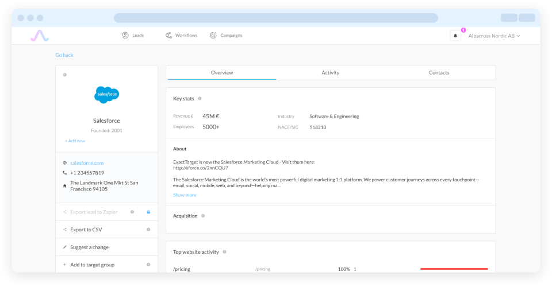Image resolution: width=552 pixels, height=287 pixels.
Task: Open the salesforce.com website link
Action: click(87, 163)
